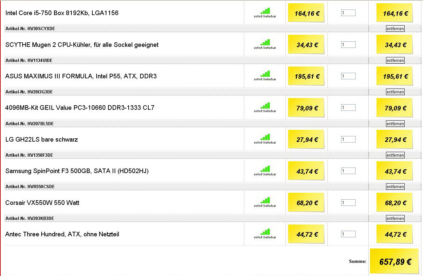423x276 pixels.
Task: Click the total sum note 657,89 €
Action: point(394,261)
